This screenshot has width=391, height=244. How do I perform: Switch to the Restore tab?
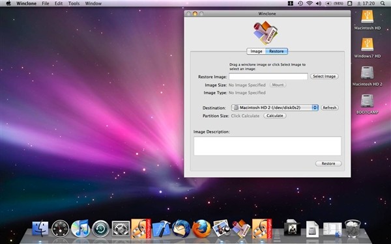pyautogui.click(x=276, y=51)
